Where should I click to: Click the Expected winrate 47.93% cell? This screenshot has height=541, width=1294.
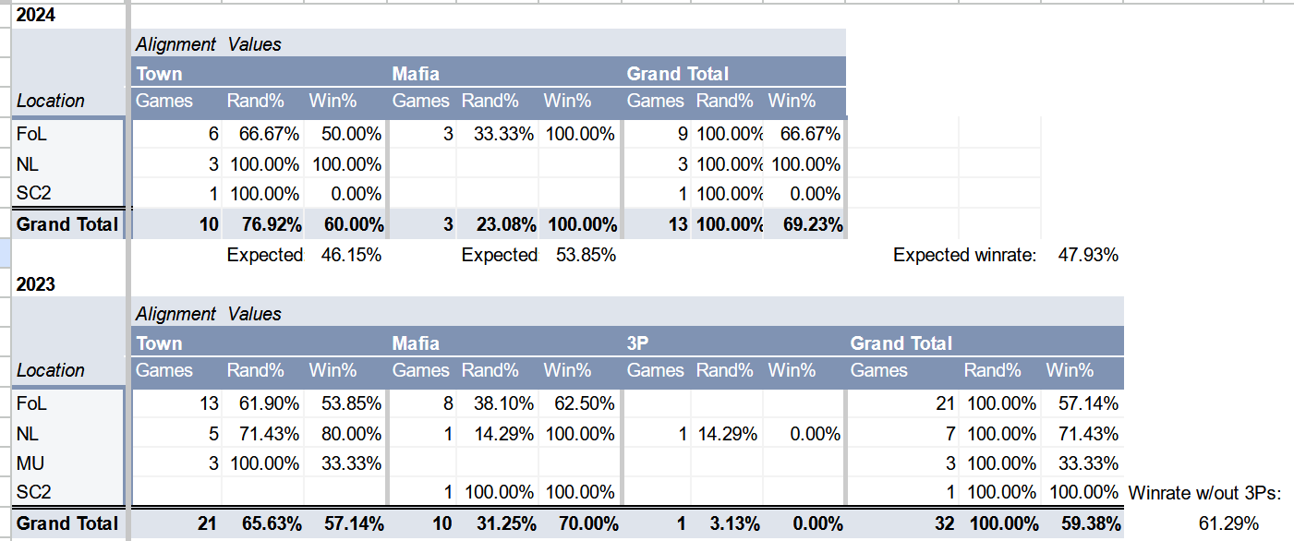1088,255
